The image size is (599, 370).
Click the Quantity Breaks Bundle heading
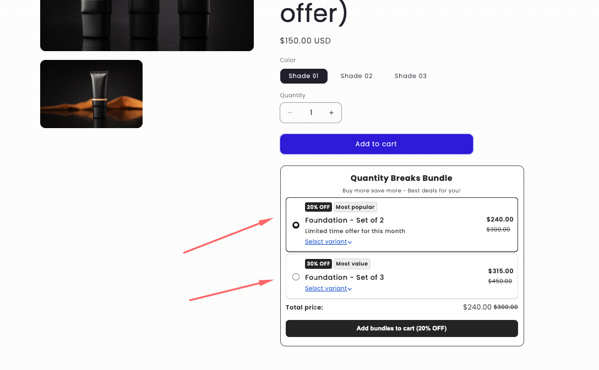click(x=401, y=178)
